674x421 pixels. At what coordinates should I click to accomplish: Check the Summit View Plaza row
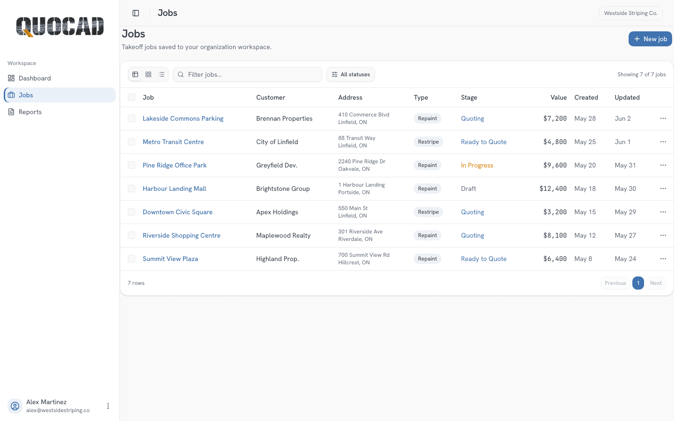(x=132, y=259)
